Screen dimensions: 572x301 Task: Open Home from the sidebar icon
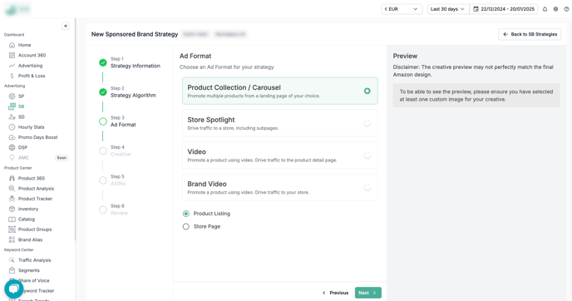coord(12,45)
